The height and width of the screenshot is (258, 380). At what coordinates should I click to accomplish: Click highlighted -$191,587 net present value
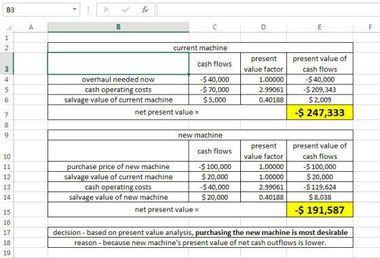320,210
